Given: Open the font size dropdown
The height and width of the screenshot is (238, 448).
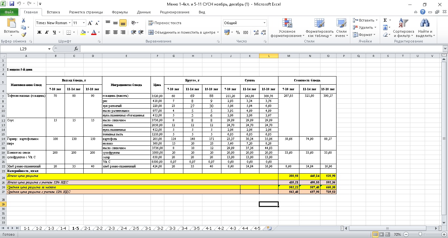Looking at the screenshot, I should pyautogui.click(x=84, y=23).
